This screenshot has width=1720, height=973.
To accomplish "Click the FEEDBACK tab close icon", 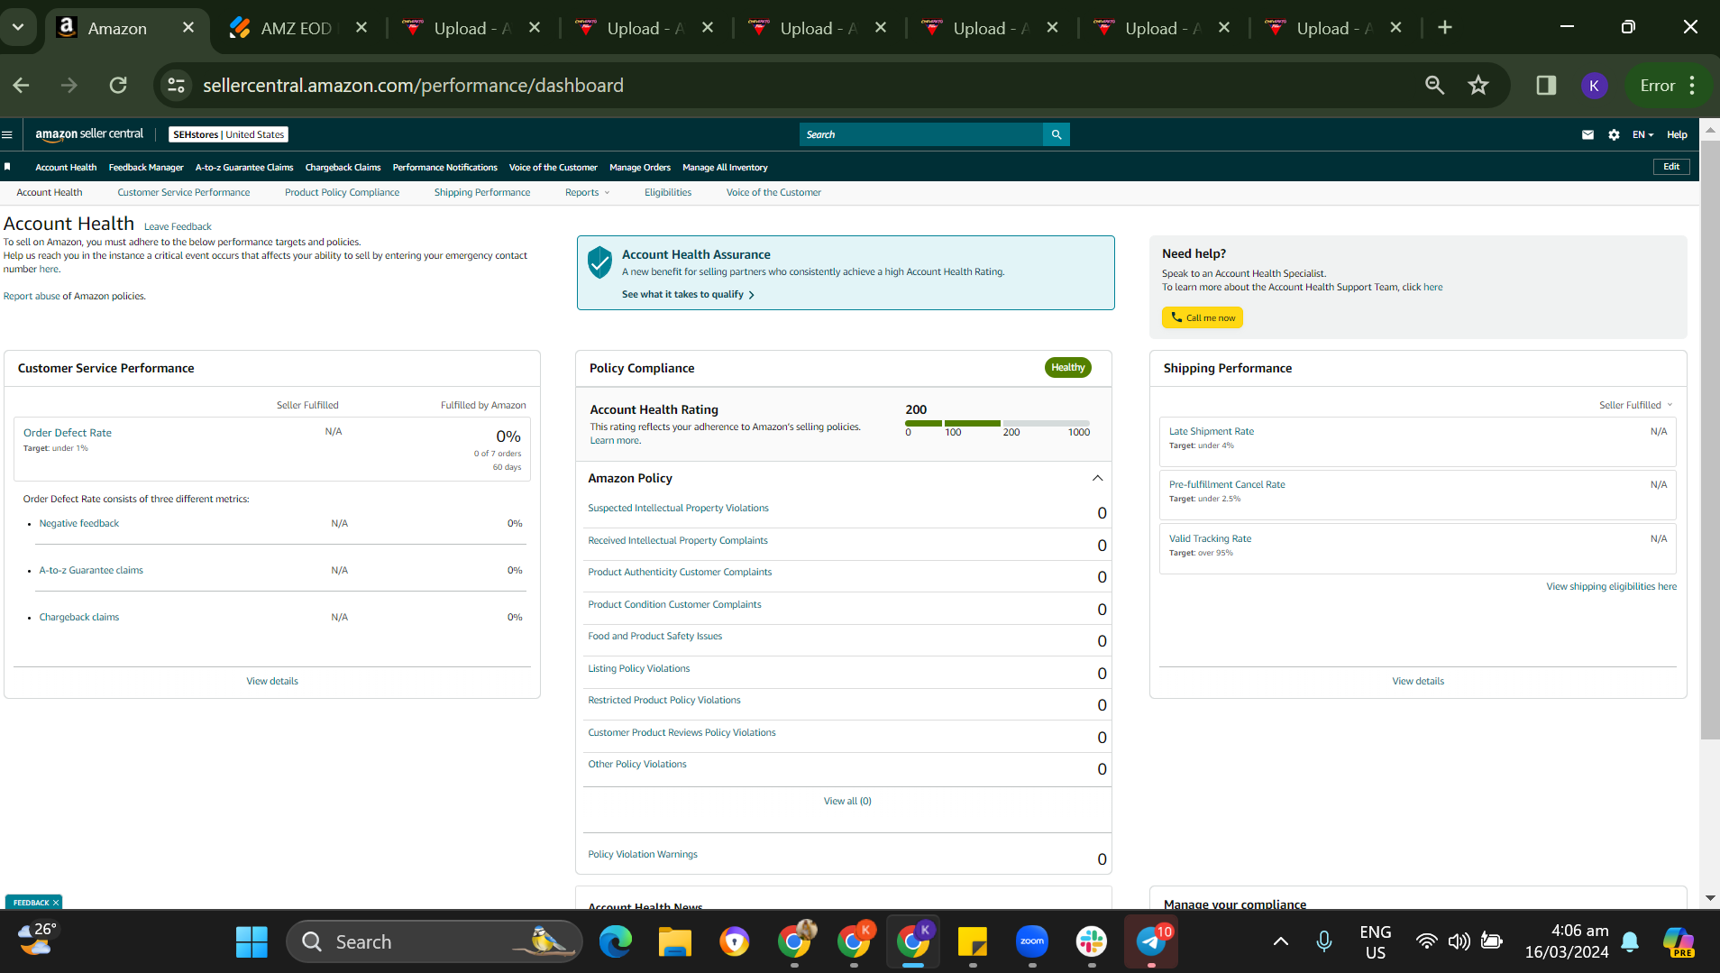I will click(x=56, y=903).
